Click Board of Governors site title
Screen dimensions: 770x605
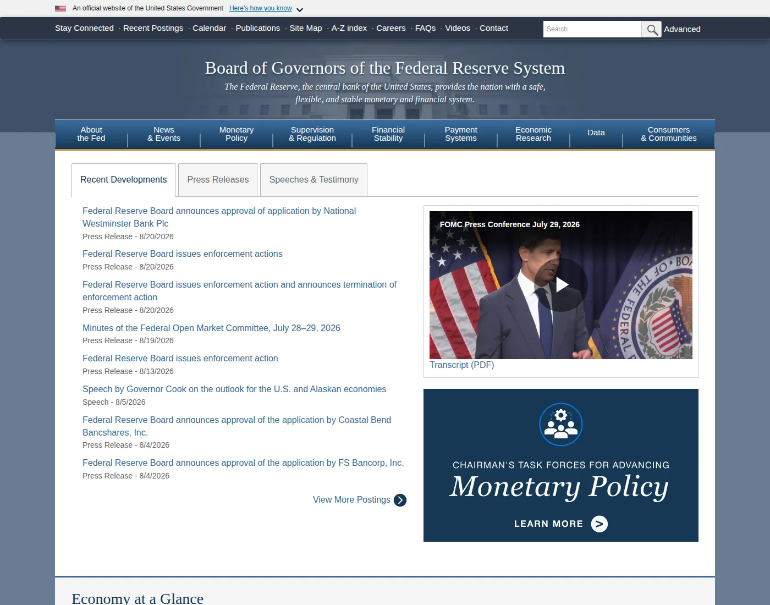(385, 68)
